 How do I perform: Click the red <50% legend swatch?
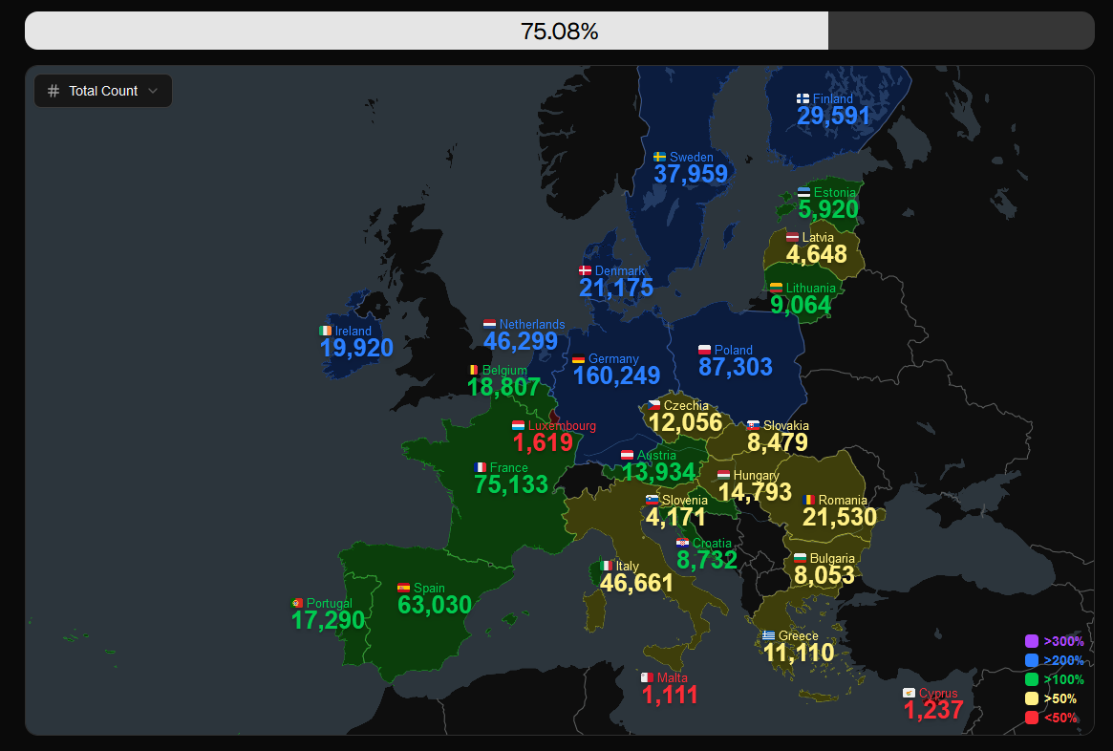[1032, 718]
